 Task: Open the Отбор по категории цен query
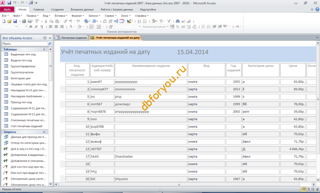(29, 143)
